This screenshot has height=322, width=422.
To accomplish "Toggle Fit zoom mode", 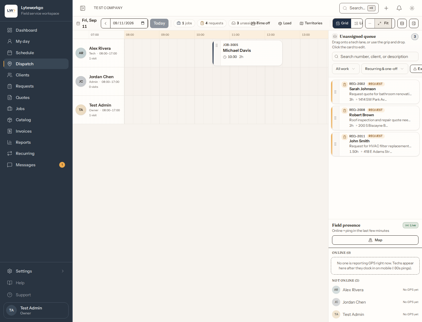I will [x=383, y=23].
